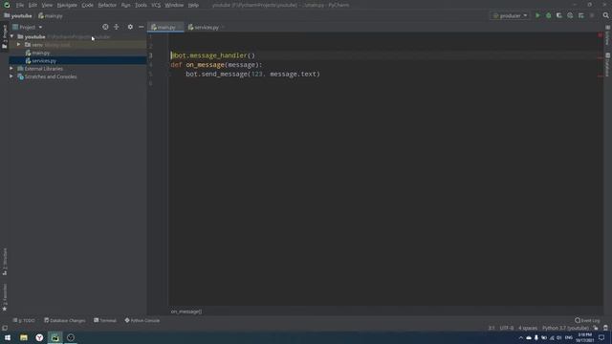This screenshot has width=612, height=344.
Task: Click the main.py breadcrumb in navigation bar
Action: pyautogui.click(x=51, y=15)
